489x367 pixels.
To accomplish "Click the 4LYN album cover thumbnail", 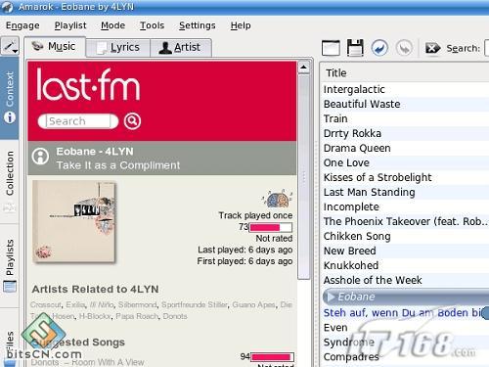I will pyautogui.click(x=74, y=222).
